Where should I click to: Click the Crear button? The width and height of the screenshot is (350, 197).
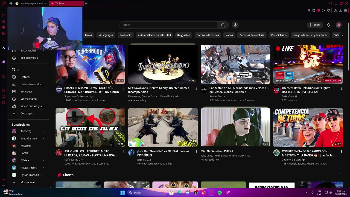tap(315, 25)
